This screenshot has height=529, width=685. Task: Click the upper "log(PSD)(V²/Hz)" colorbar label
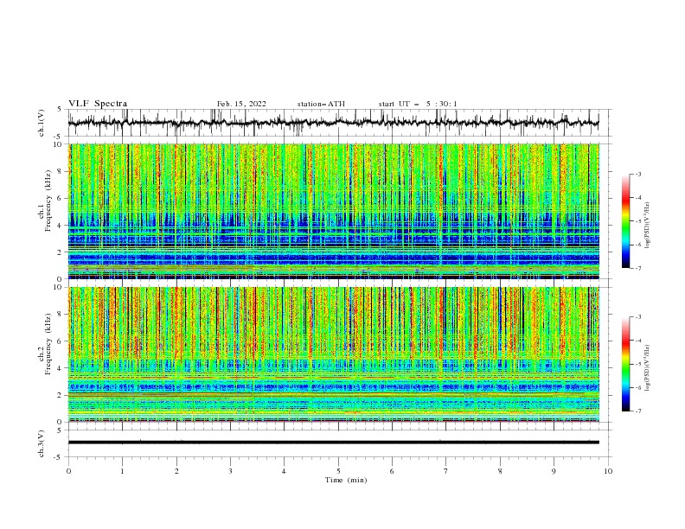point(647,226)
